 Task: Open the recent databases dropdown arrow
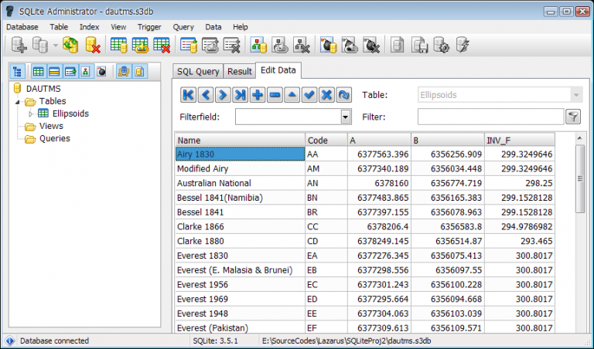[x=56, y=46]
